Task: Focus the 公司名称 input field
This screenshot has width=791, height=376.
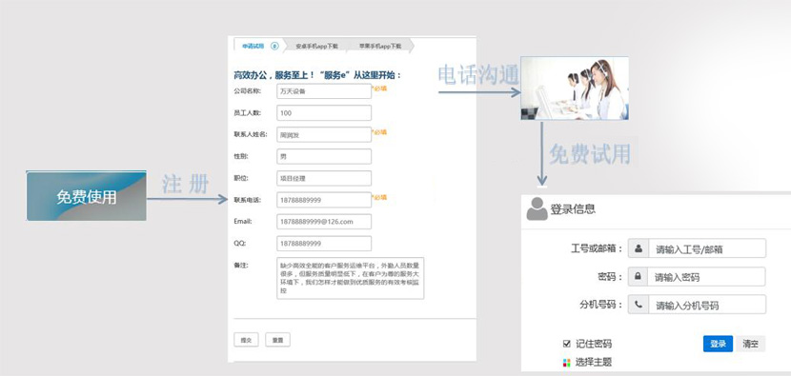Action: coord(324,91)
